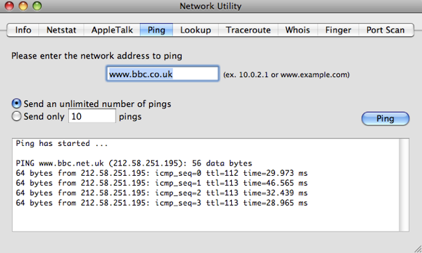Screen dimensions: 422x253
Task: Click the green zoom window button
Action: 37,6
